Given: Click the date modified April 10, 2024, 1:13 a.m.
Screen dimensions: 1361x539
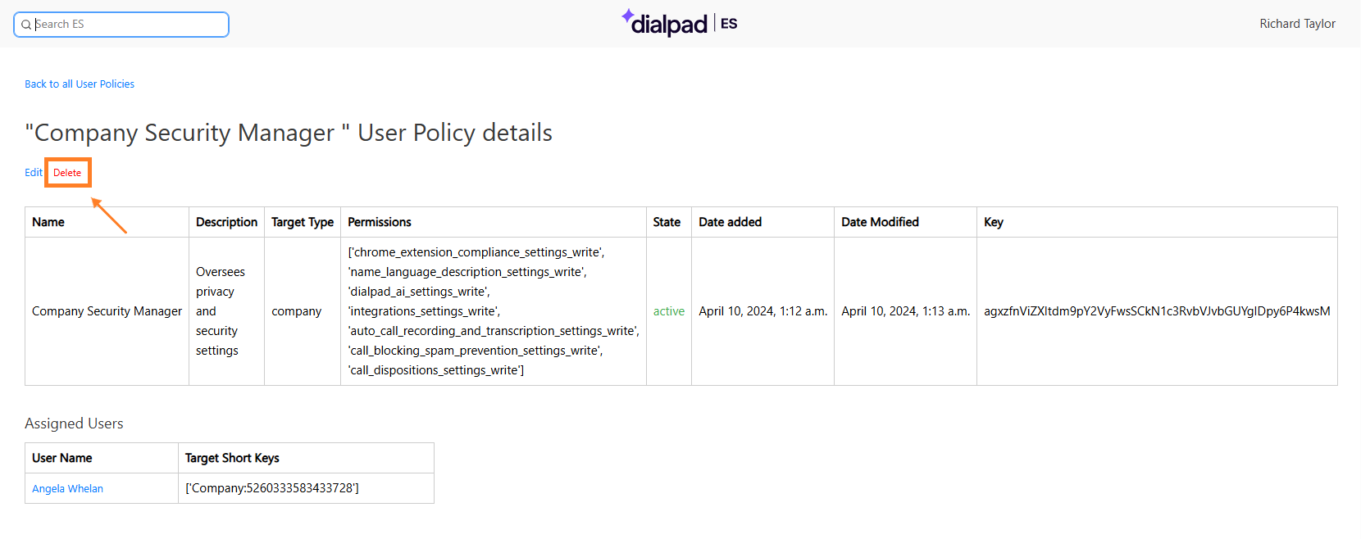Looking at the screenshot, I should click(905, 311).
